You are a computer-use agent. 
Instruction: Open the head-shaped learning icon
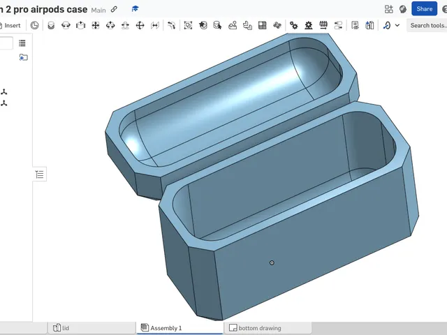click(402, 9)
